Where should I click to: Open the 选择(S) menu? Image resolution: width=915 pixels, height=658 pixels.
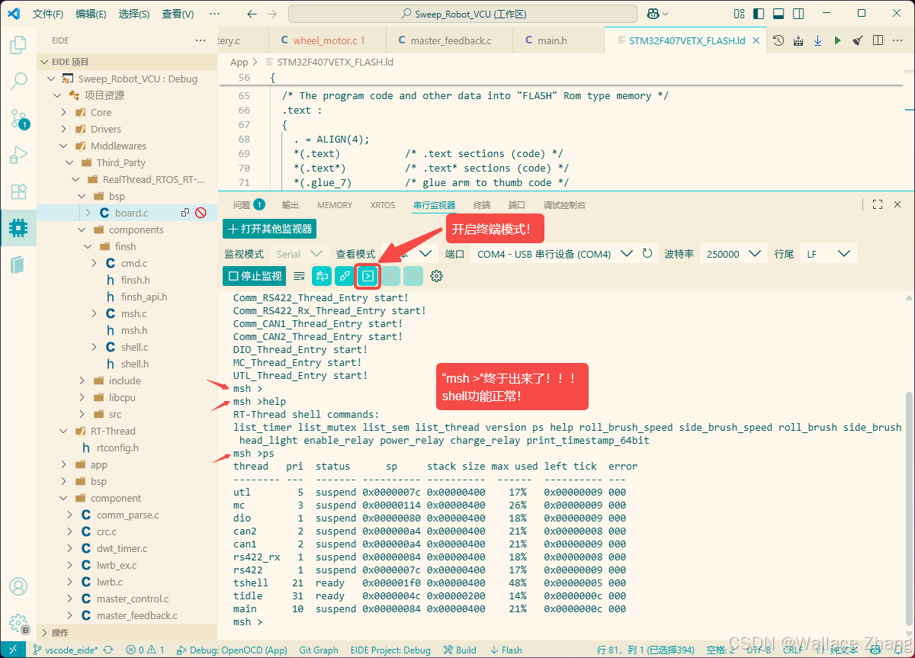(134, 14)
